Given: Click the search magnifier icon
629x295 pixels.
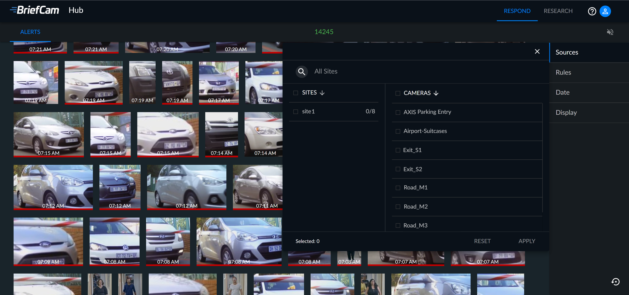Looking at the screenshot, I should (302, 72).
